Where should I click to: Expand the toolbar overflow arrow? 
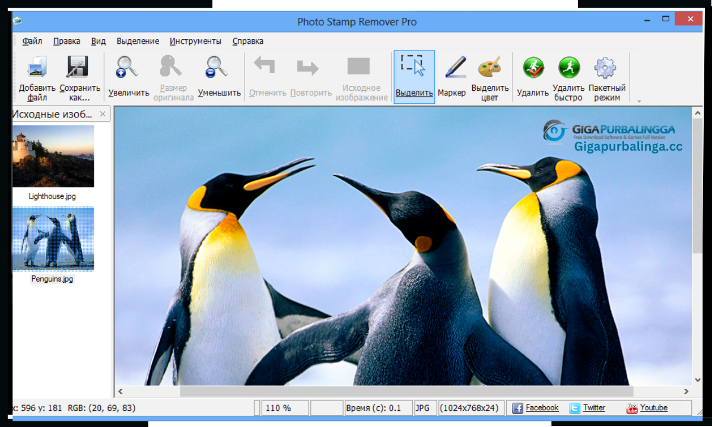pyautogui.click(x=639, y=101)
